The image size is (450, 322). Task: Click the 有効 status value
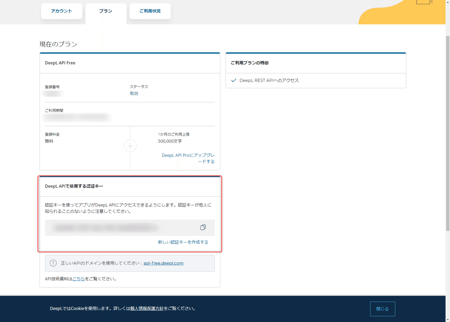(x=134, y=94)
